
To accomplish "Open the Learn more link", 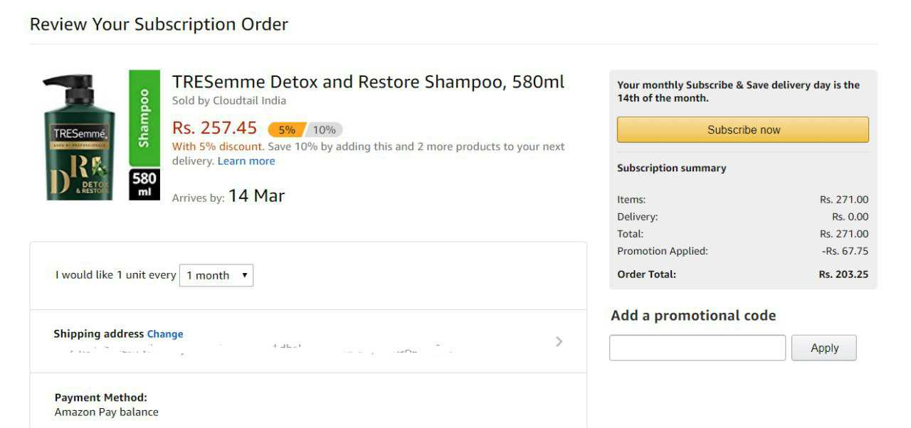I will point(246,161).
